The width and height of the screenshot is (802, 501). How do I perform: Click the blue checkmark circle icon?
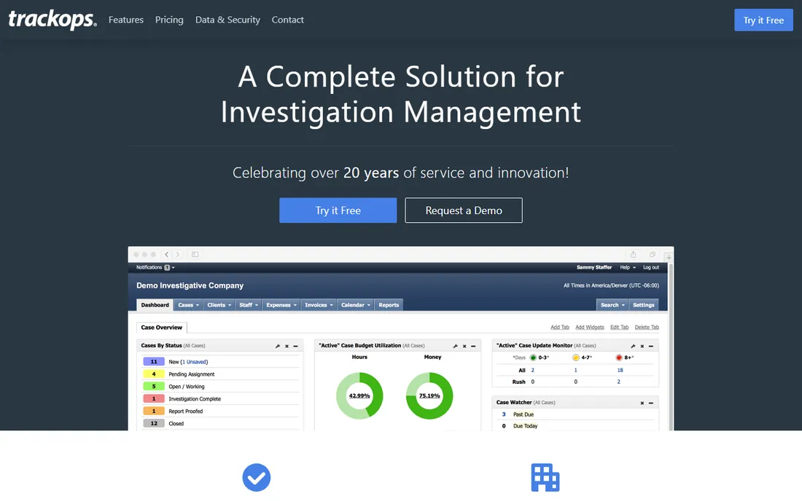coord(256,478)
